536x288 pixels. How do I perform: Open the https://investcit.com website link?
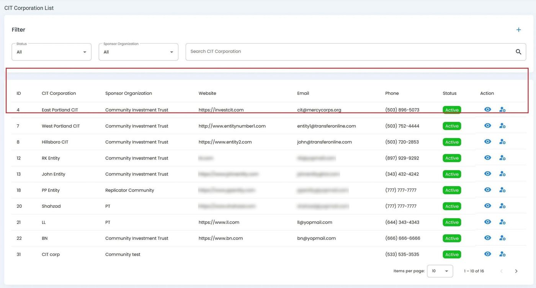[221, 110]
